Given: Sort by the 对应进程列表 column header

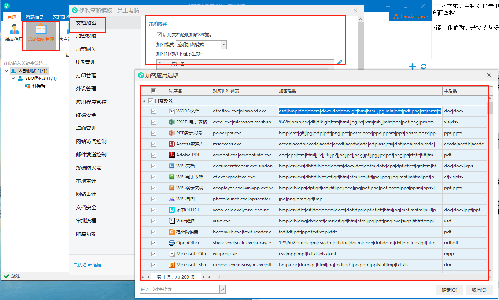Looking at the screenshot, I should point(244,91).
